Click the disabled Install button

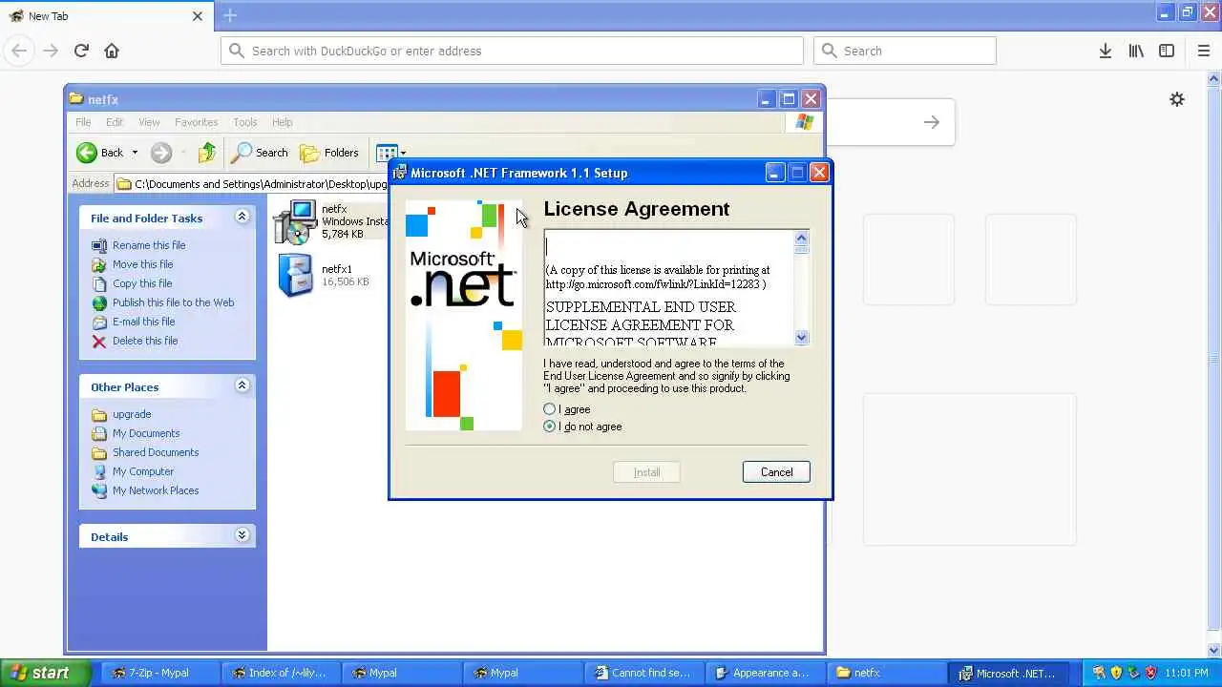tap(646, 472)
